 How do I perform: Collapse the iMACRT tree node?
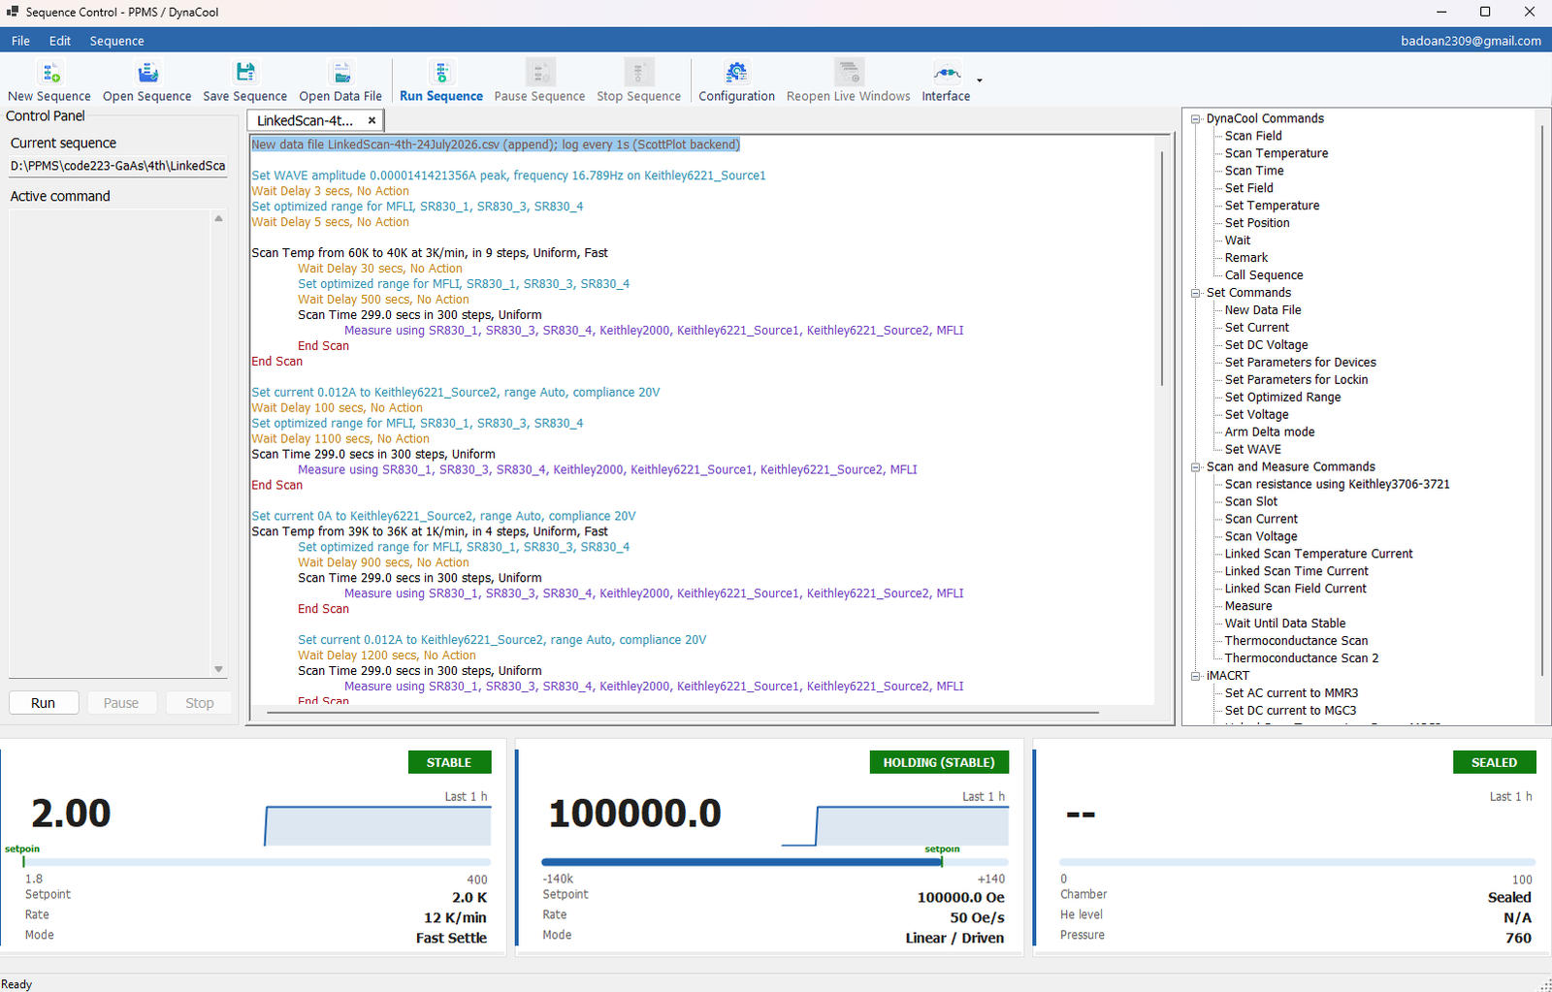coord(1196,676)
